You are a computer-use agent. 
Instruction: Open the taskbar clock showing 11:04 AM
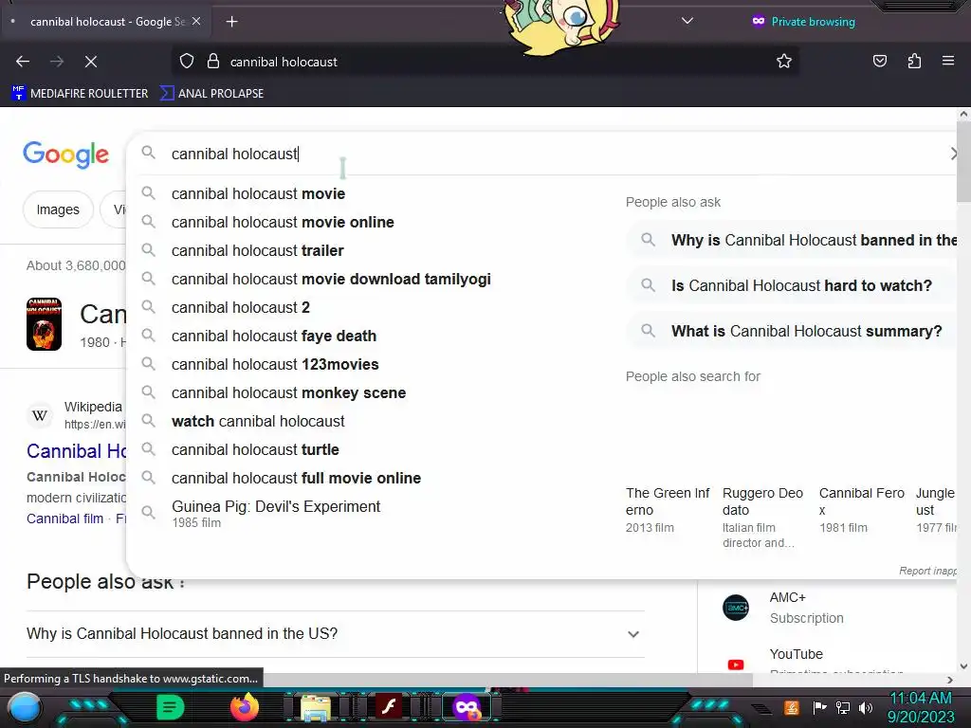(921, 707)
